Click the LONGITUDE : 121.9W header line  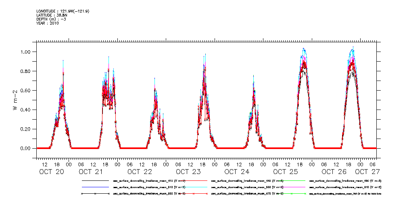64,11
